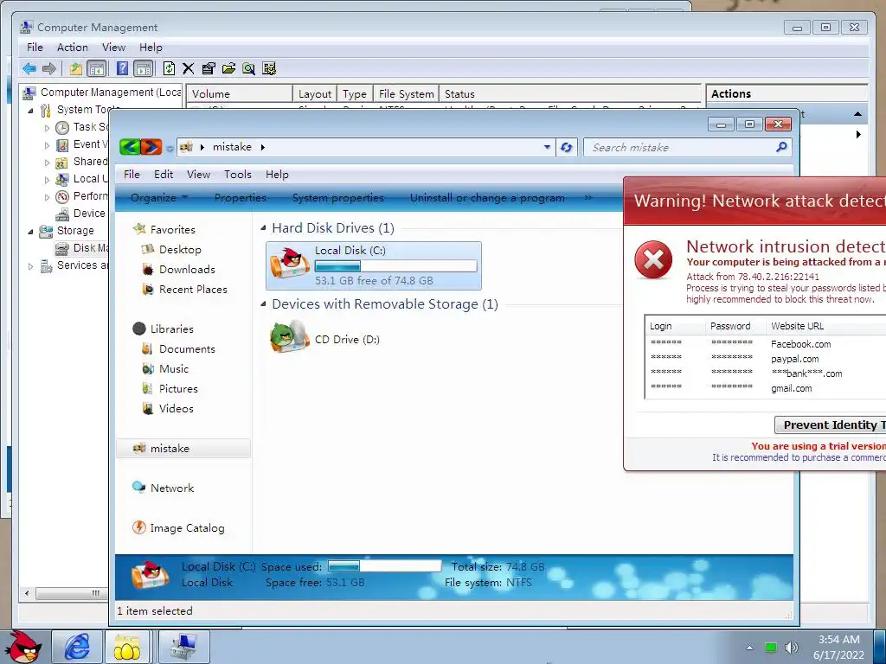Click Local Disk C: capacity bar

pyautogui.click(x=395, y=266)
